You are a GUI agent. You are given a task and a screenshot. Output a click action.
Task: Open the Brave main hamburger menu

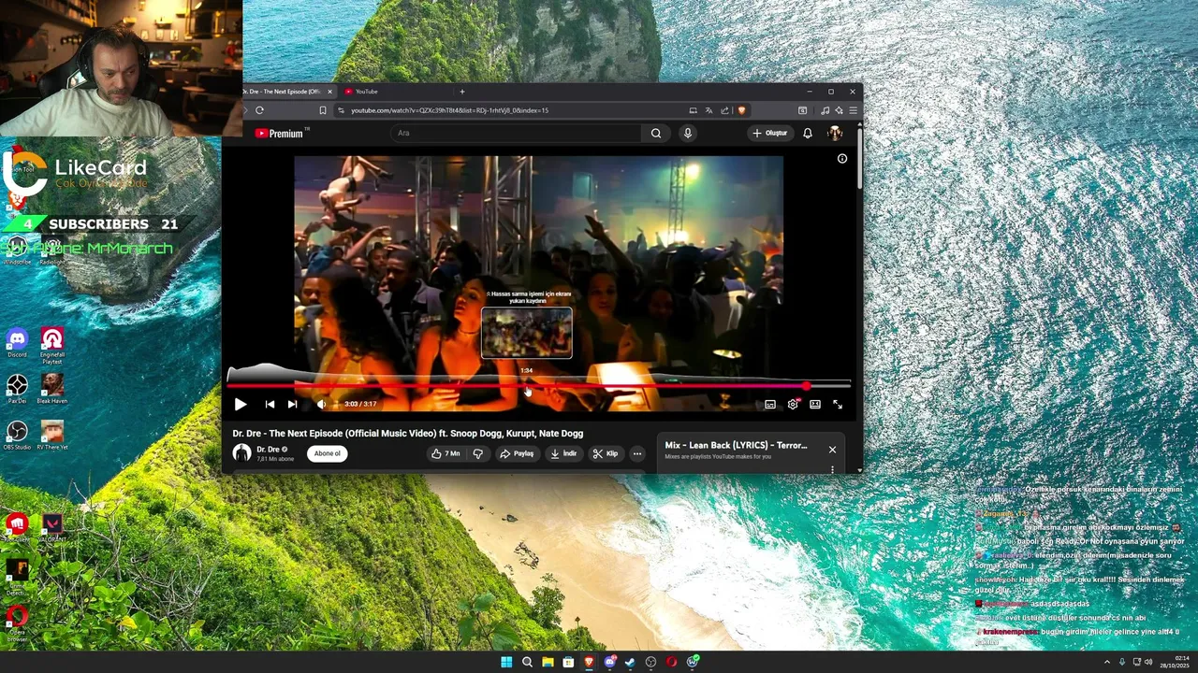(x=853, y=110)
